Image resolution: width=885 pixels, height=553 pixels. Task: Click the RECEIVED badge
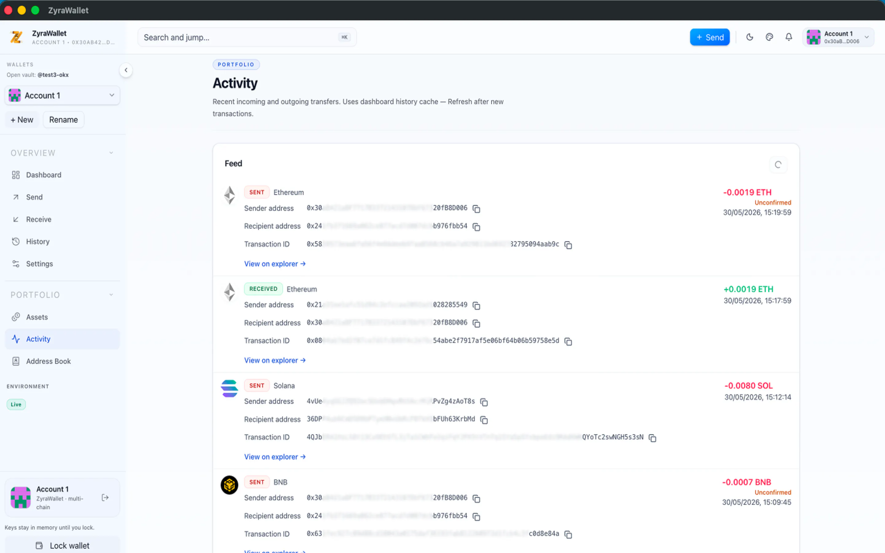click(x=263, y=288)
